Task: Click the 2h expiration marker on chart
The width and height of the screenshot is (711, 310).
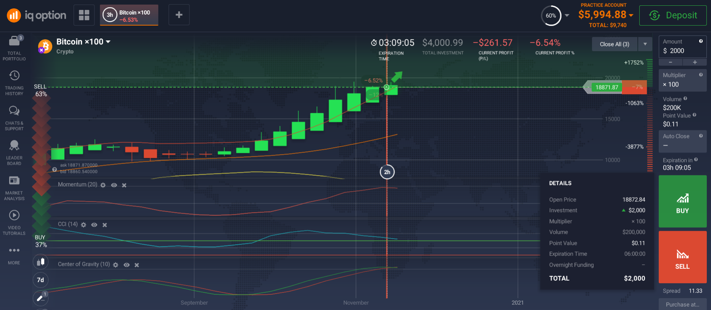Action: click(x=387, y=172)
